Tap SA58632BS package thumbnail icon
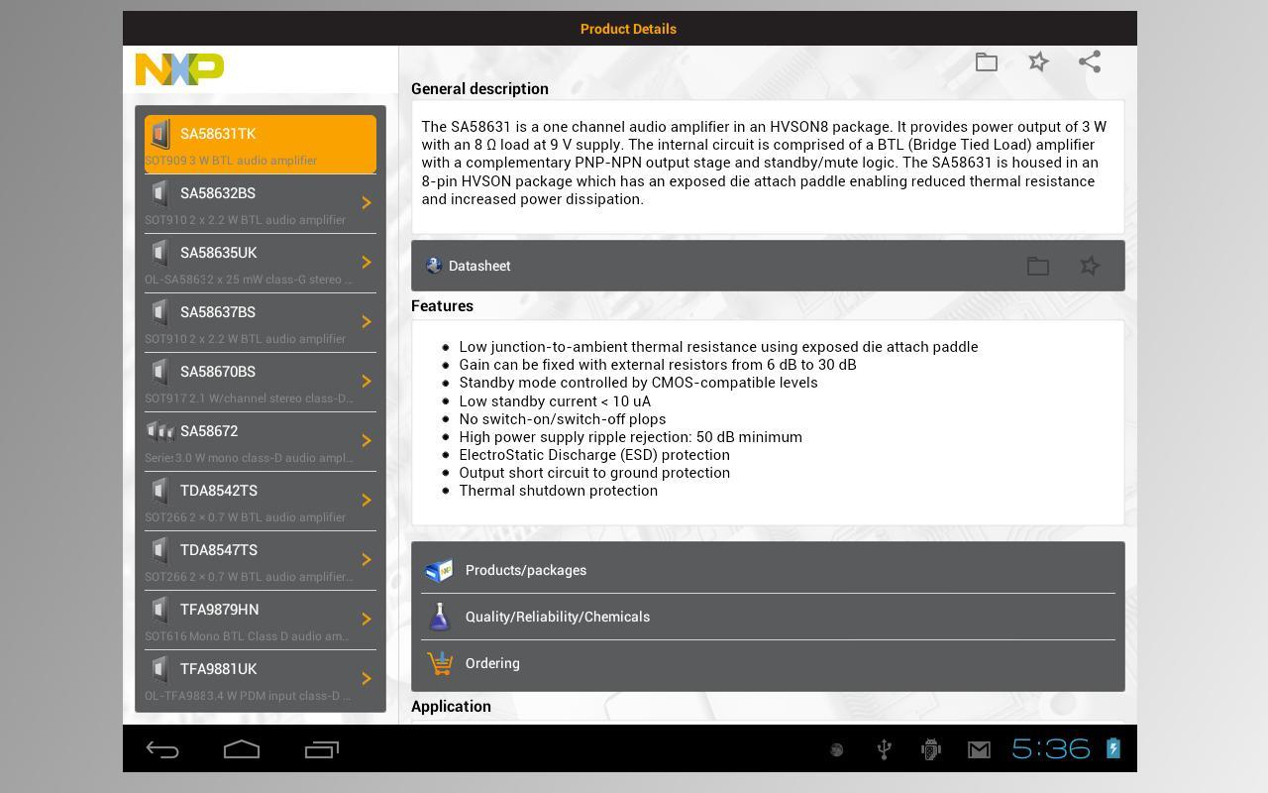Viewport: 1268px width, 793px height. click(159, 192)
